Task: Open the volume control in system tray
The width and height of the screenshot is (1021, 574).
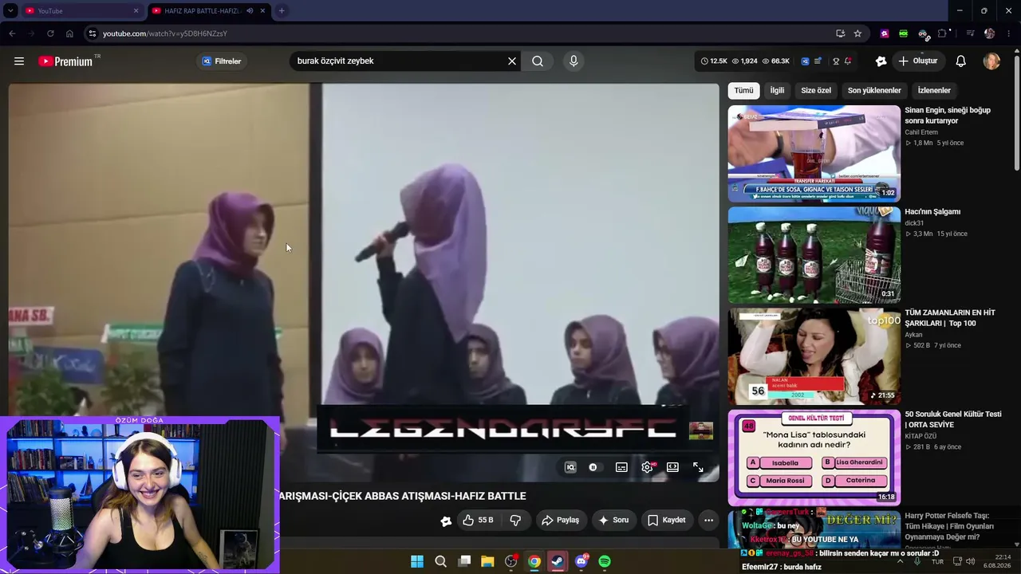Action: coord(971,561)
